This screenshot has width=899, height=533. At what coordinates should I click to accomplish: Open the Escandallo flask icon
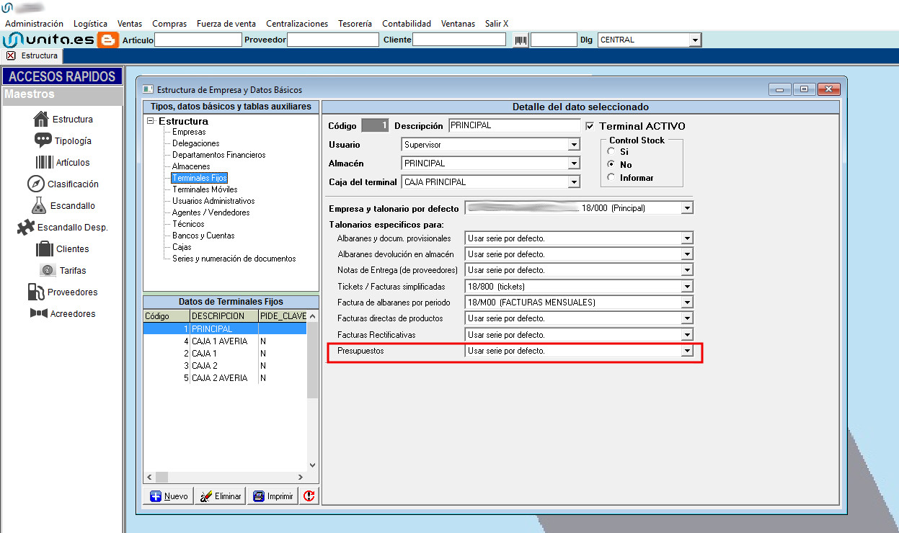(x=39, y=205)
